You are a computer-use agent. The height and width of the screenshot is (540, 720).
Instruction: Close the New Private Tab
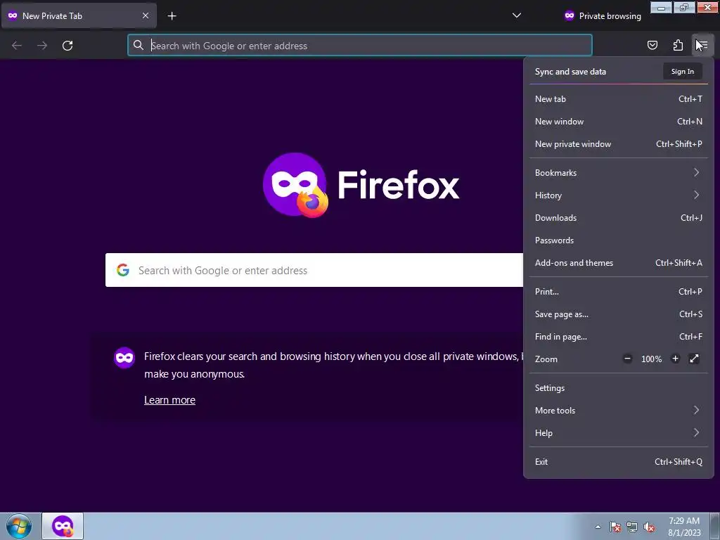click(x=145, y=15)
